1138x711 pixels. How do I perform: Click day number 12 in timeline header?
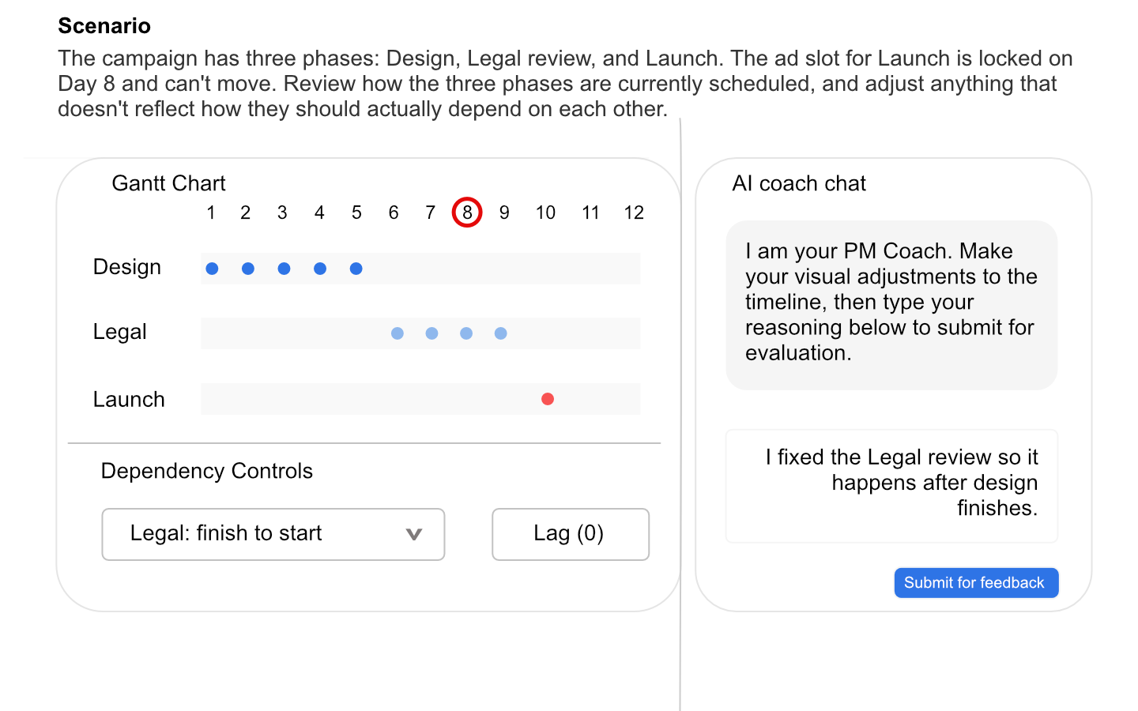click(634, 213)
